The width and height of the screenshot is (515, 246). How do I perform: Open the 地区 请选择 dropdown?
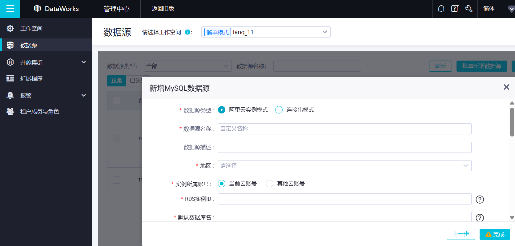point(345,166)
